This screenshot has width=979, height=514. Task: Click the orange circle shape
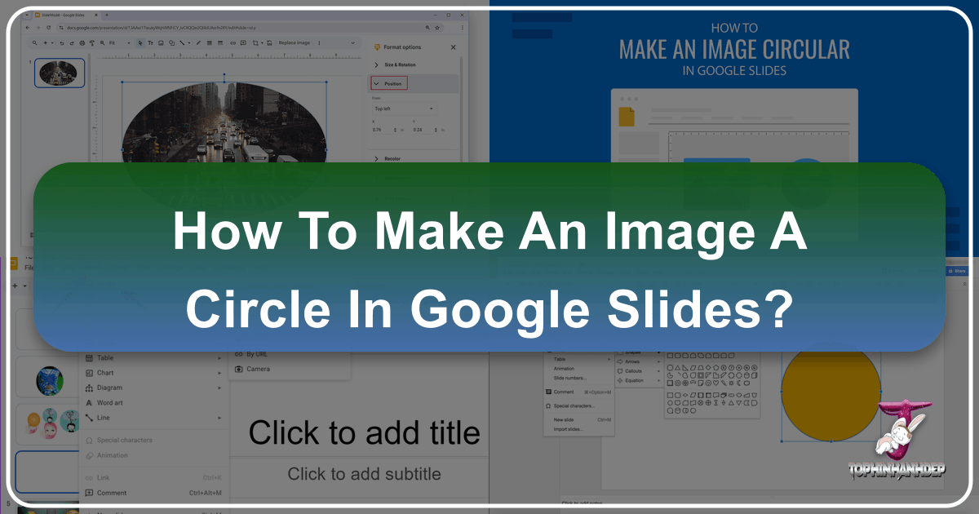[x=831, y=389]
